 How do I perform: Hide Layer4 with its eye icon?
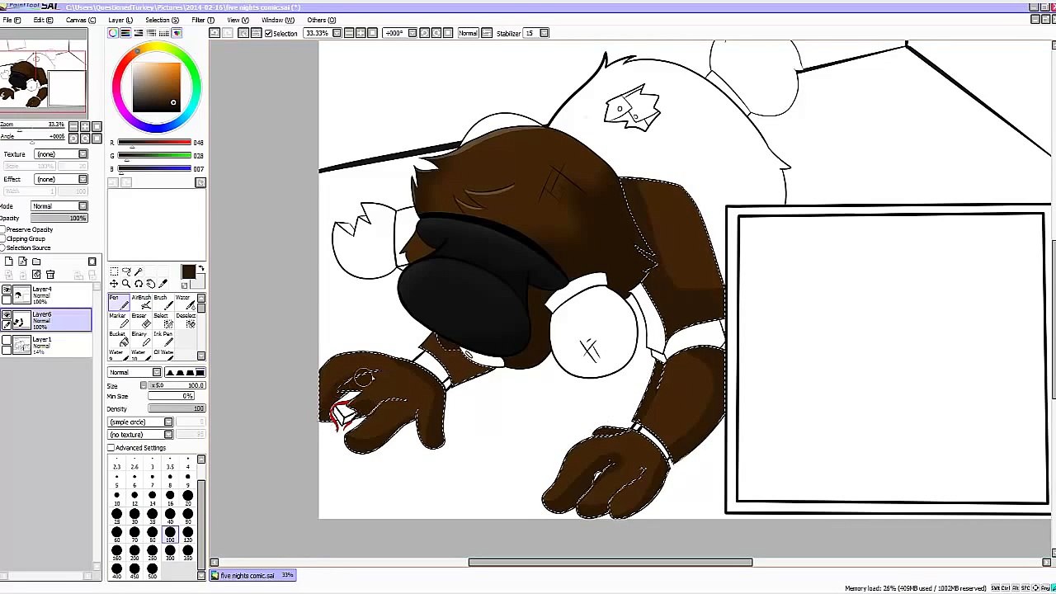pyautogui.click(x=7, y=290)
